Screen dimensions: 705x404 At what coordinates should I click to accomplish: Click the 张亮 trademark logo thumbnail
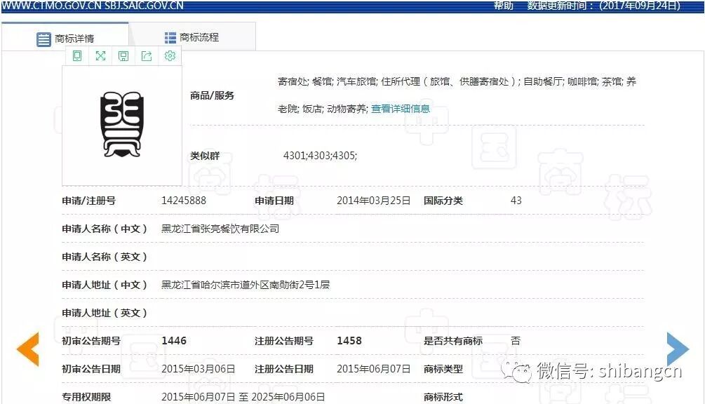122,124
